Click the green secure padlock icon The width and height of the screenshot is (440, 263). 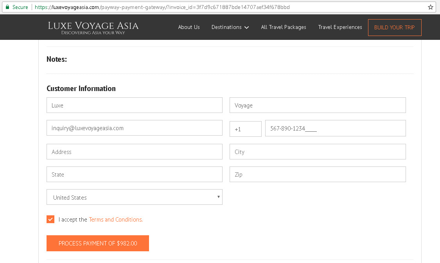point(7,7)
